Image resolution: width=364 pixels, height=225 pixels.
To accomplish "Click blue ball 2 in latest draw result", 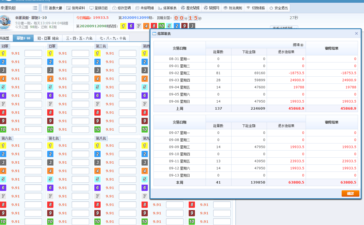I will pos(177,26).
